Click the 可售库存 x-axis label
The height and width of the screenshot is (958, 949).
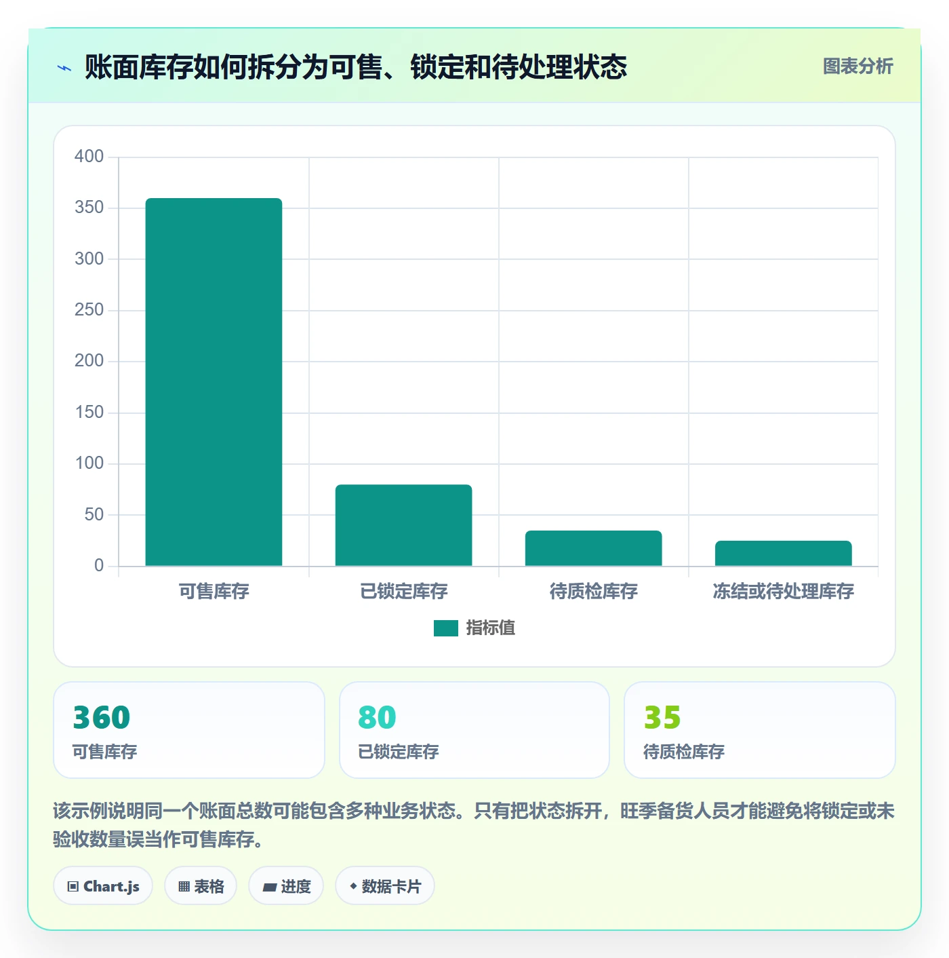[214, 592]
